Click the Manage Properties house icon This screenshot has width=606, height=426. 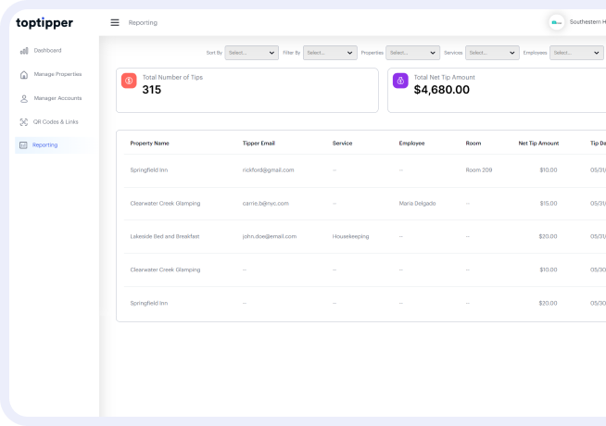24,74
